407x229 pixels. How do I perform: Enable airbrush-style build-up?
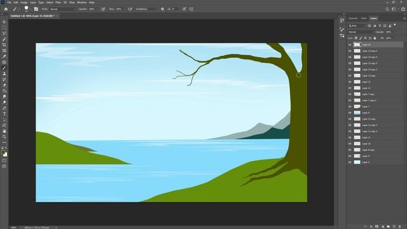[x=130, y=9]
